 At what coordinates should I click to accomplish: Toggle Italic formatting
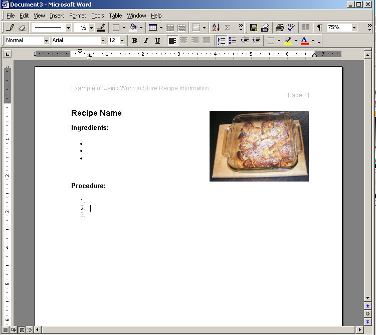click(x=146, y=41)
